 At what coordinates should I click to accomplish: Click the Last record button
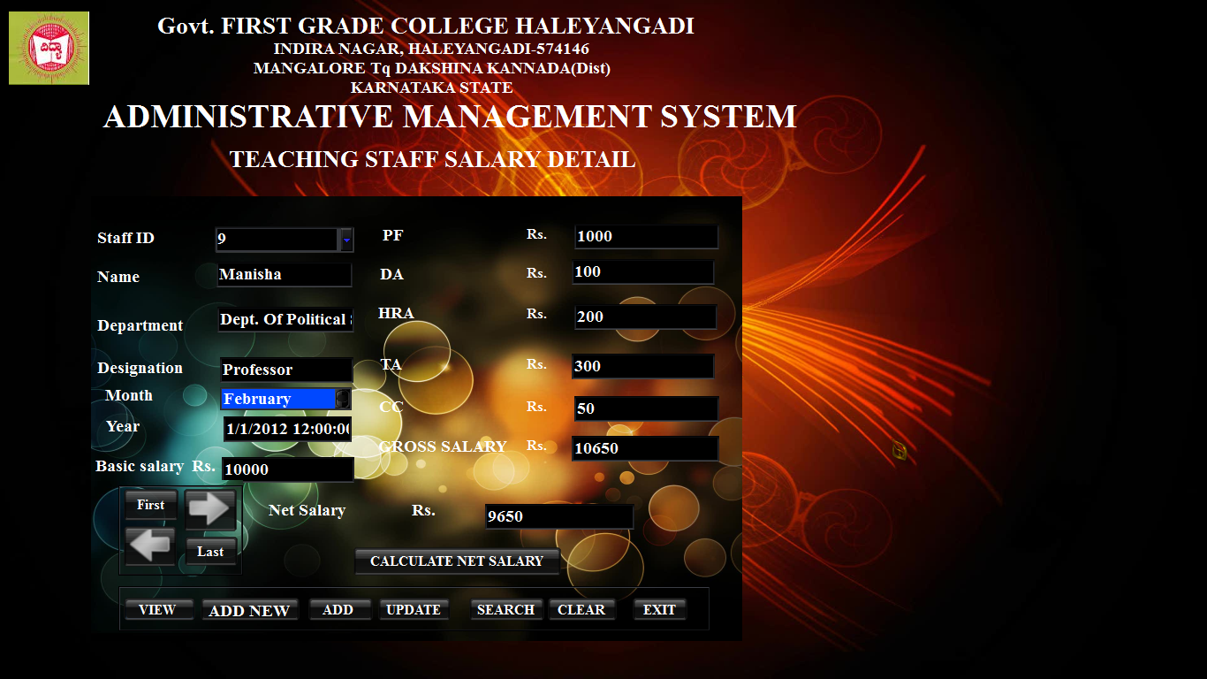coord(211,551)
